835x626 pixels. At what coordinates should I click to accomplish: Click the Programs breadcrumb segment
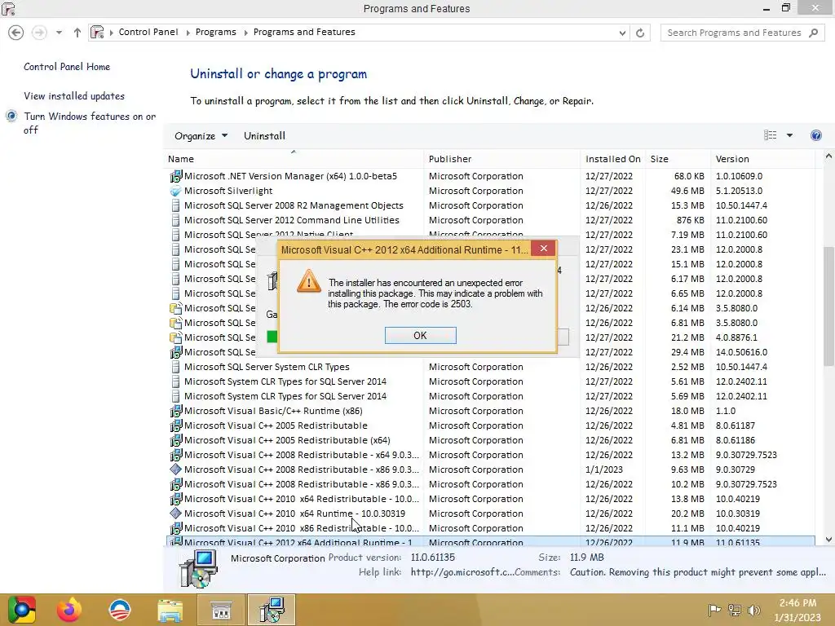[215, 32]
